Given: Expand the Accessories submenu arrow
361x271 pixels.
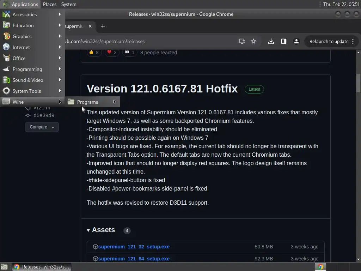Looking at the screenshot, I should pyautogui.click(x=60, y=14).
